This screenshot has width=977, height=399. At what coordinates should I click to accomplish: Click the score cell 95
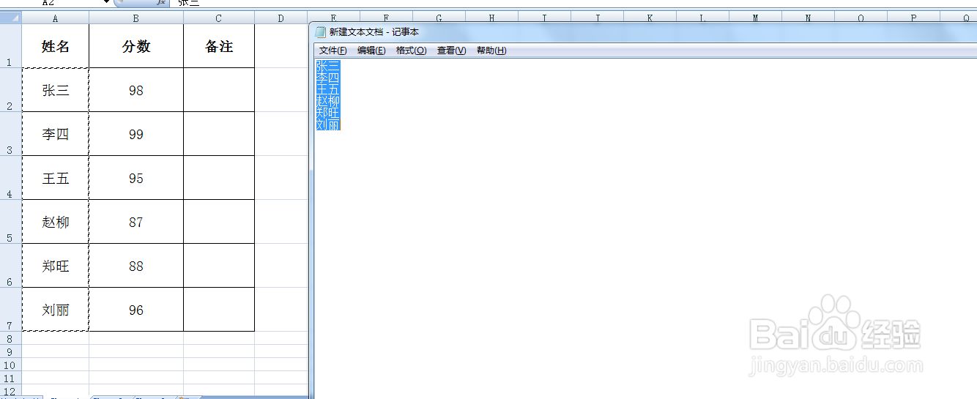136,178
